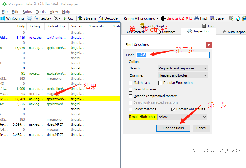This screenshot has height=168, width=246.
Task: Sort by the Body column header
Action: click(19, 26)
